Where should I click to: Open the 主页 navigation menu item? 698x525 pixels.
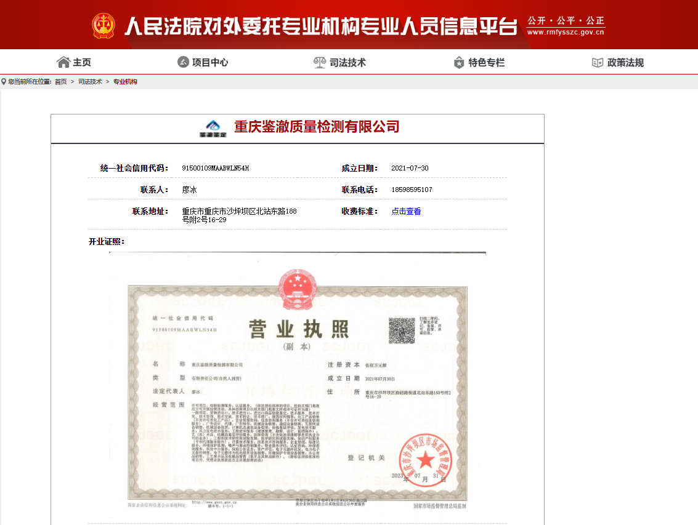tap(81, 62)
